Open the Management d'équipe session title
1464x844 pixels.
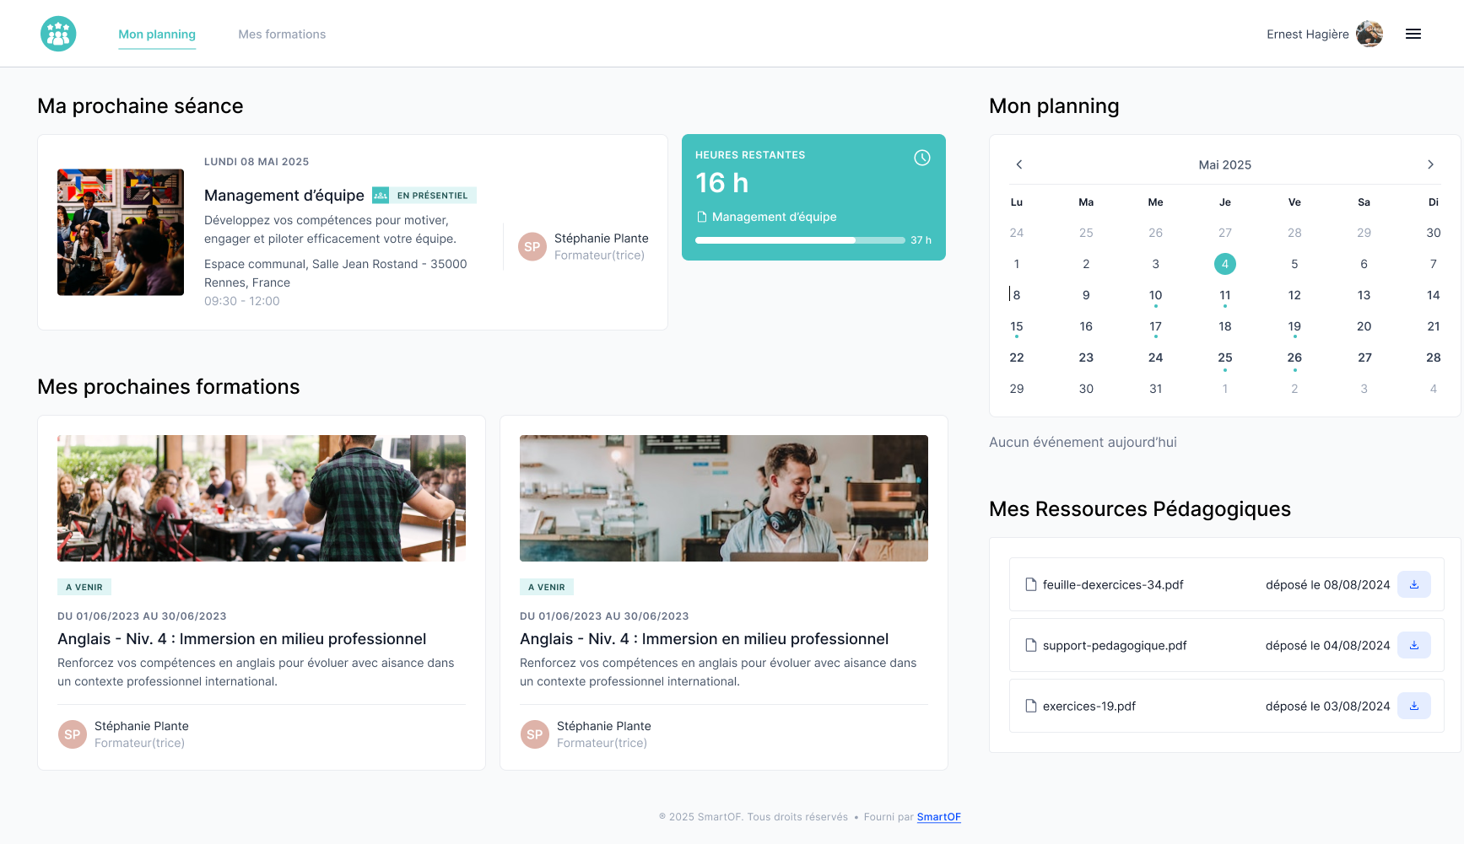click(284, 196)
